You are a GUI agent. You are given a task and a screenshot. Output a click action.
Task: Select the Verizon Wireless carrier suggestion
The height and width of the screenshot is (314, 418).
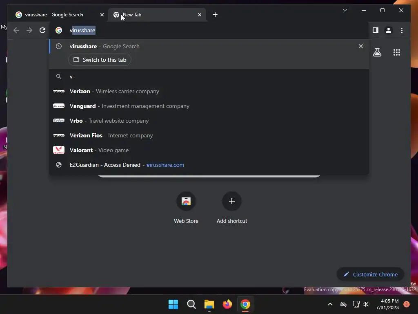pyautogui.click(x=209, y=91)
